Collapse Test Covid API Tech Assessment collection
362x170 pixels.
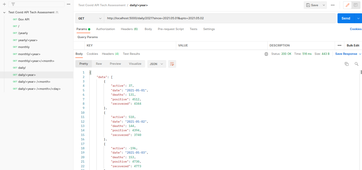pos(4,12)
